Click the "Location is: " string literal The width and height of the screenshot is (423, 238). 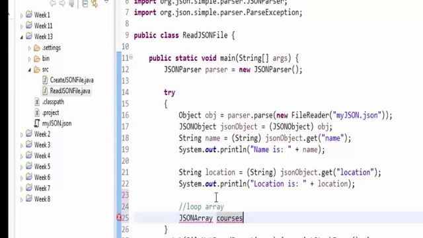tap(278, 184)
